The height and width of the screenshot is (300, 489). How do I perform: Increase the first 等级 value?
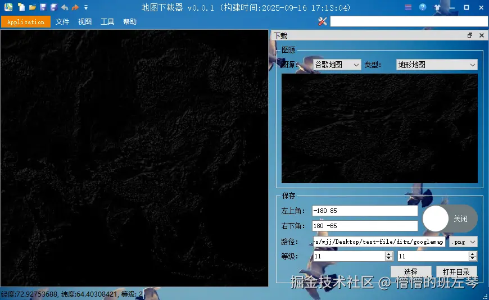389,254
